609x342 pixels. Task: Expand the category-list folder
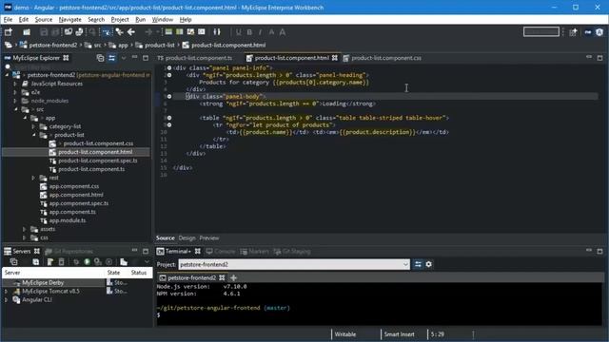coord(33,126)
